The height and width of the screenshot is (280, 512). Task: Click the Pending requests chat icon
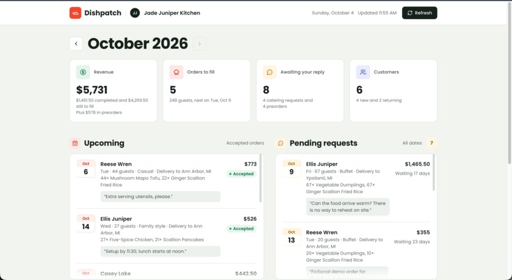(281, 143)
